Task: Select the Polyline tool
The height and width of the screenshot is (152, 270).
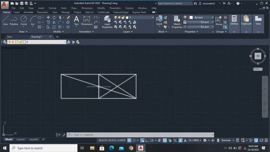Action: click(x=14, y=21)
